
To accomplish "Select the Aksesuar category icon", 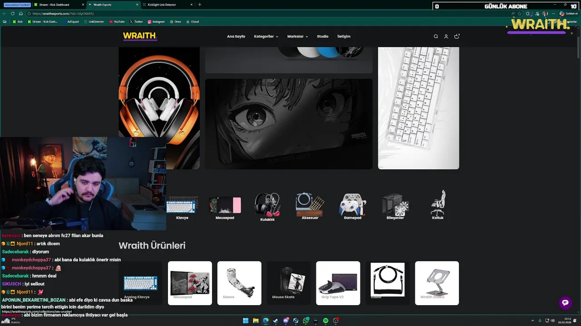I will click(310, 206).
